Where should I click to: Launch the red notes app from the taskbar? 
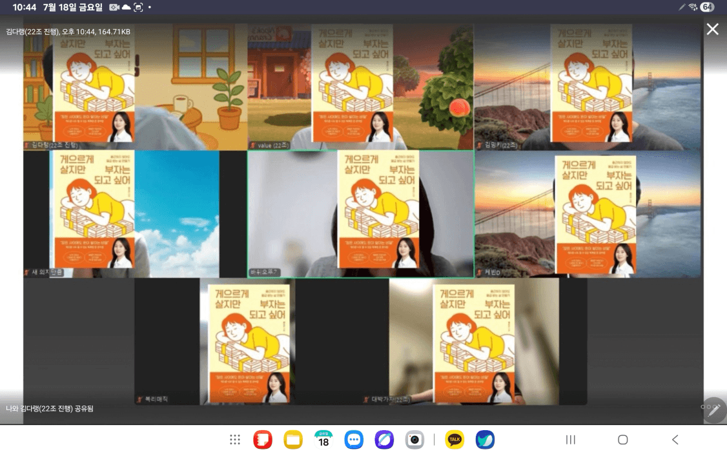(262, 440)
